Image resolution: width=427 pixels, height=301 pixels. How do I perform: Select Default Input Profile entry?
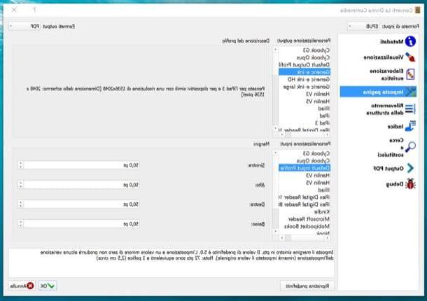click(x=304, y=168)
